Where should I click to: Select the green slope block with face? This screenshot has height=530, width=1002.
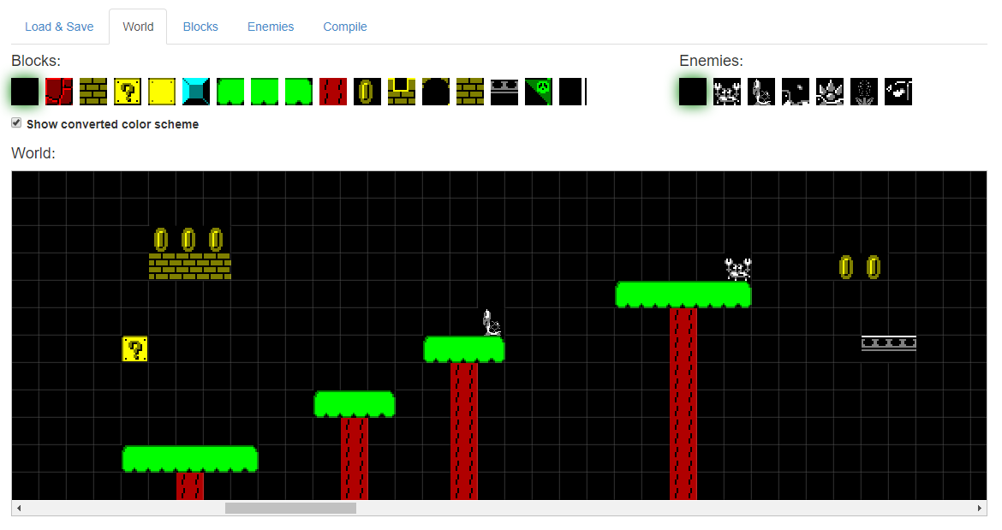click(539, 92)
